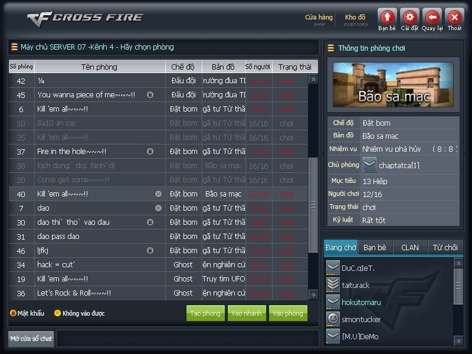Sort rooms by Trạng thái column header
The image size is (472, 354).
294,67
